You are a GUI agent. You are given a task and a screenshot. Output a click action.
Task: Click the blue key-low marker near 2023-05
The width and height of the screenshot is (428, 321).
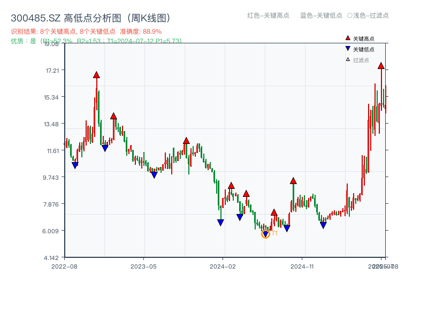click(154, 173)
